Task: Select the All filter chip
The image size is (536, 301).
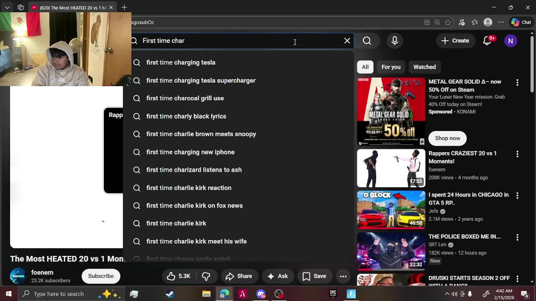Action: coord(365,67)
